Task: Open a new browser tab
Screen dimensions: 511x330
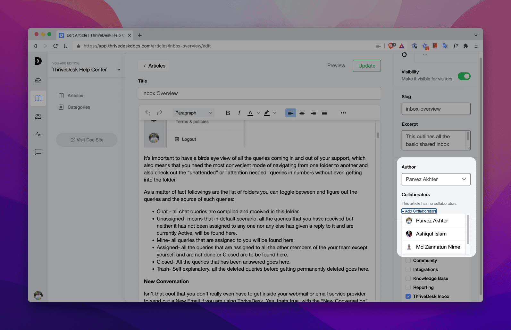Action: (x=140, y=35)
